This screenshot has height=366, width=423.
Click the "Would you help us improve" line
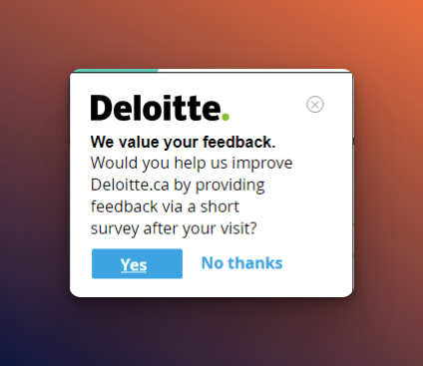pos(192,164)
